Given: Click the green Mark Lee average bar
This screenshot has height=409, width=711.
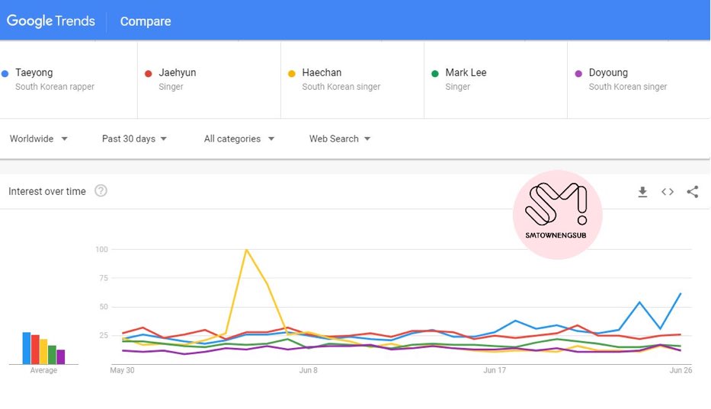Looking at the screenshot, I should pyautogui.click(x=52, y=355).
